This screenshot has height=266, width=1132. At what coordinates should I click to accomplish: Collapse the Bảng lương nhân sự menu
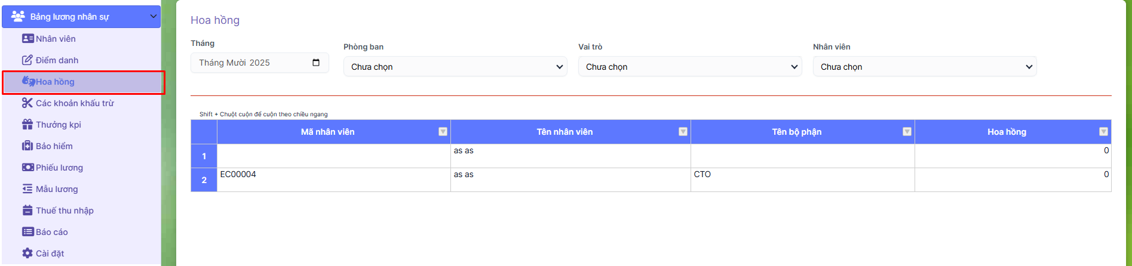[x=153, y=17]
